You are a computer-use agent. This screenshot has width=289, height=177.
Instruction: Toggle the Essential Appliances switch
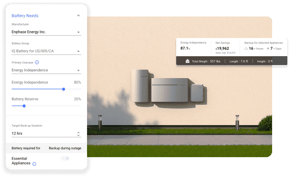click(65, 158)
